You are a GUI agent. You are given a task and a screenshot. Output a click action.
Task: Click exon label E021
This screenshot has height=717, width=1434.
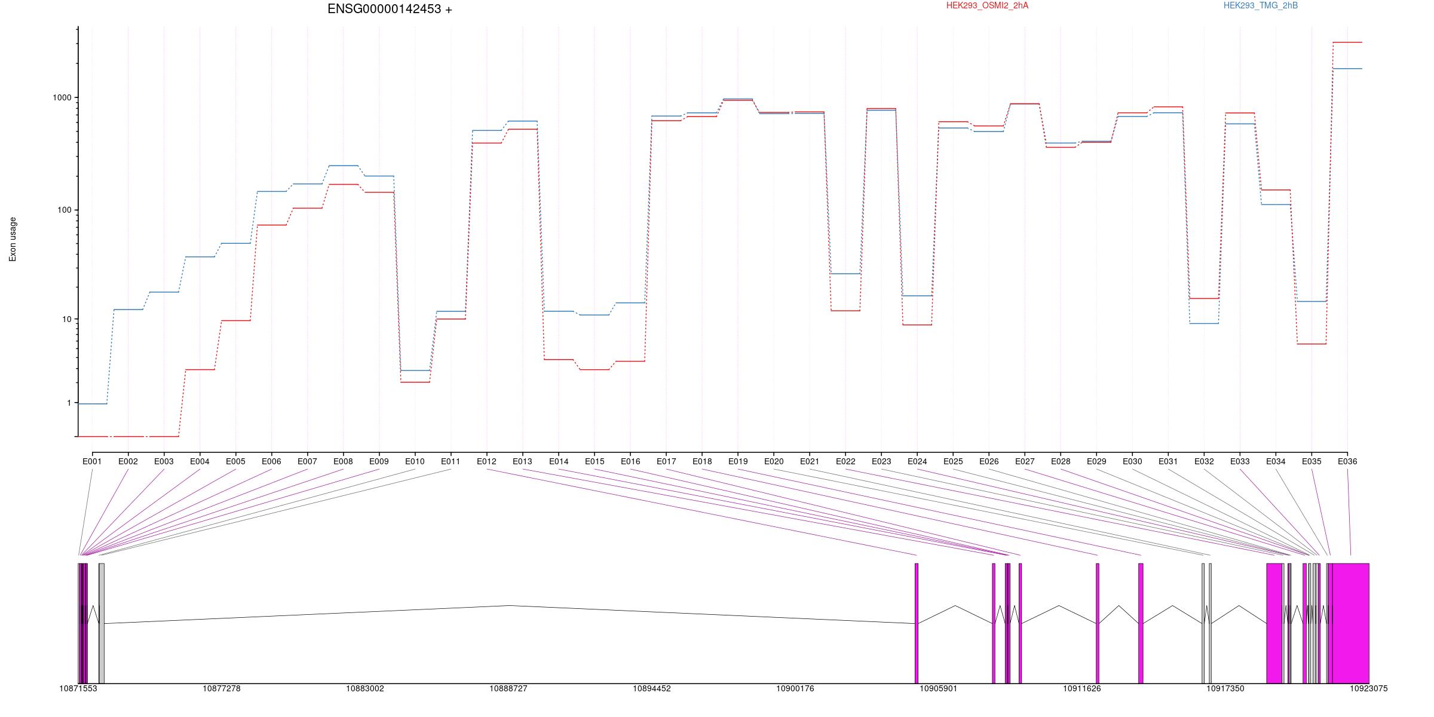click(x=810, y=462)
